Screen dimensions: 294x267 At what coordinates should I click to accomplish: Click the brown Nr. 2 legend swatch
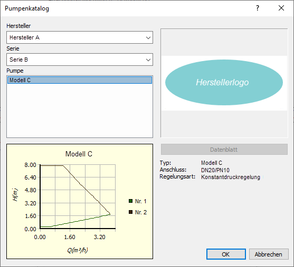point(131,212)
